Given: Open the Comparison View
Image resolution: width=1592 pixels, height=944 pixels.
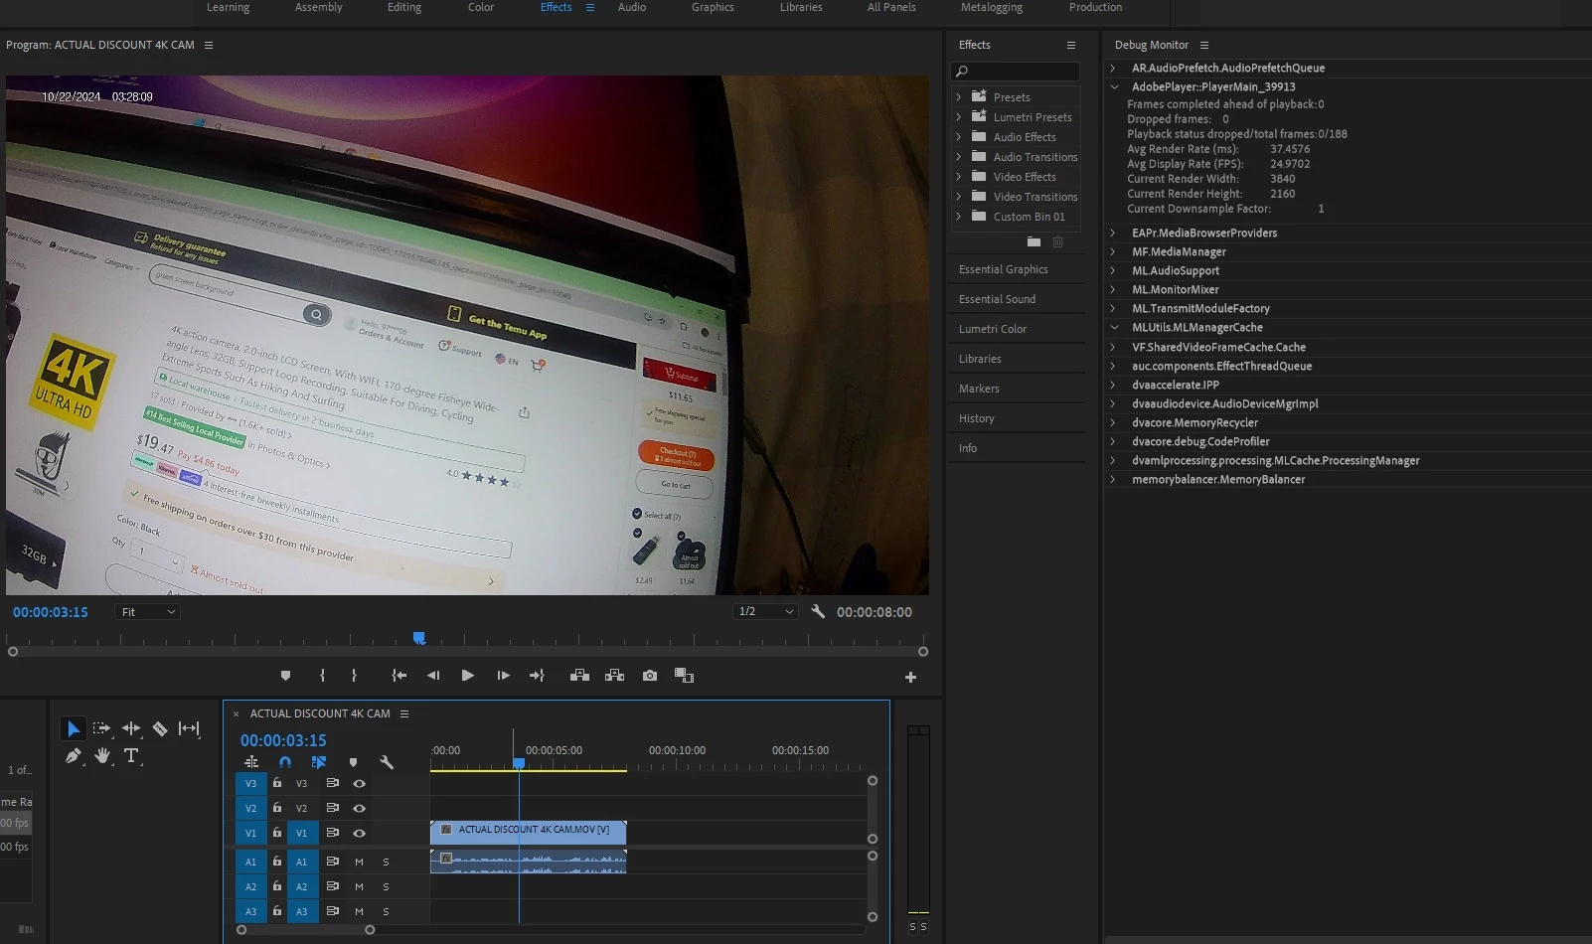Looking at the screenshot, I should (684, 676).
